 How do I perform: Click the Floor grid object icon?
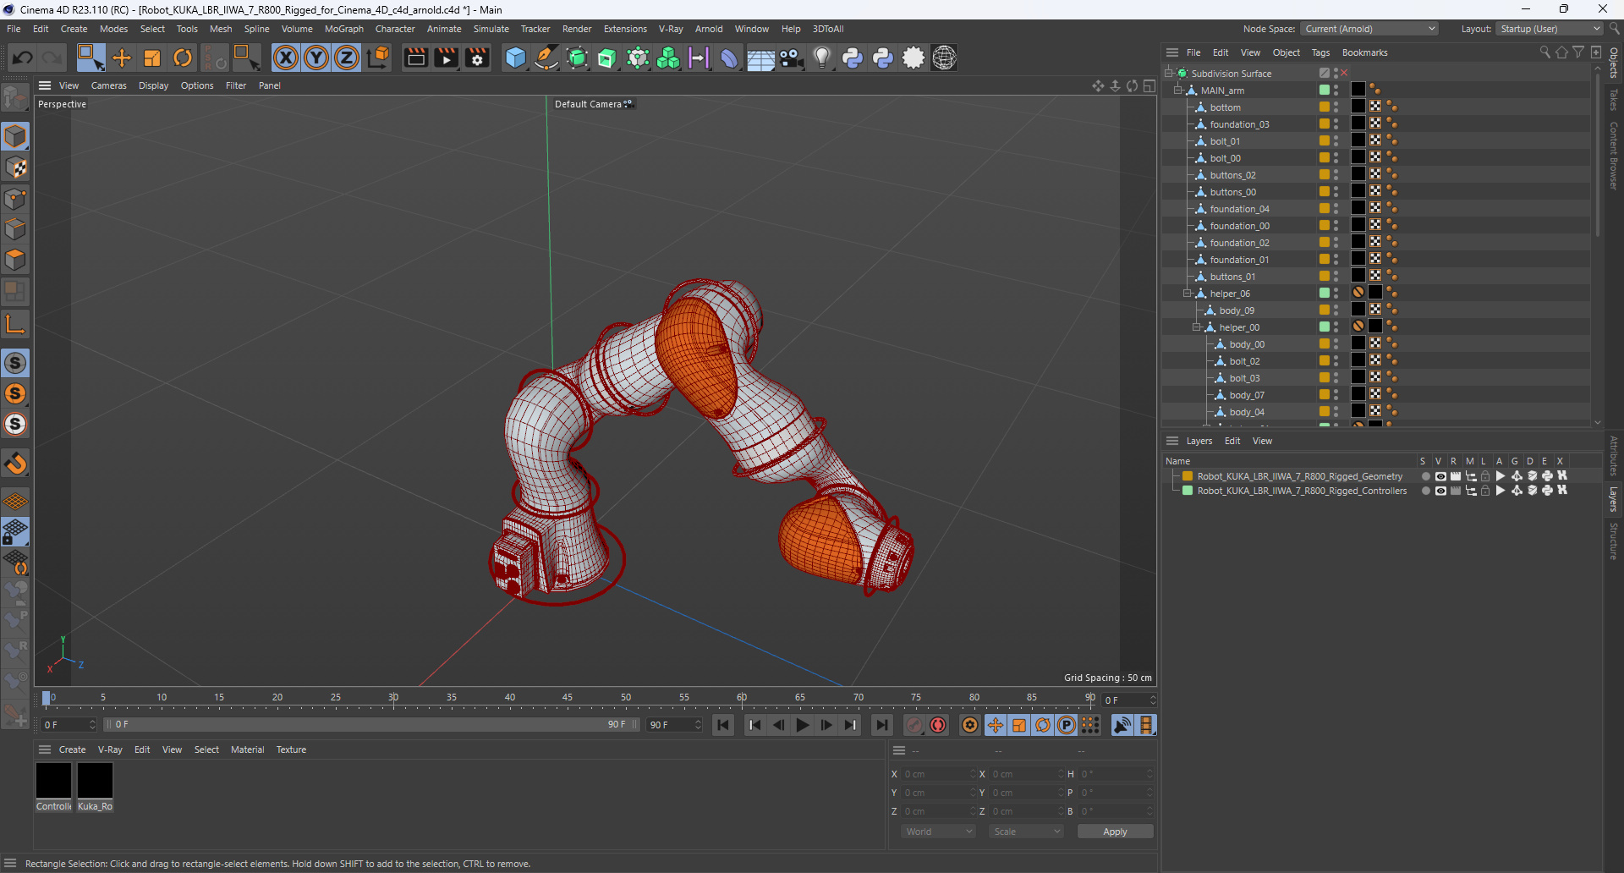point(760,58)
